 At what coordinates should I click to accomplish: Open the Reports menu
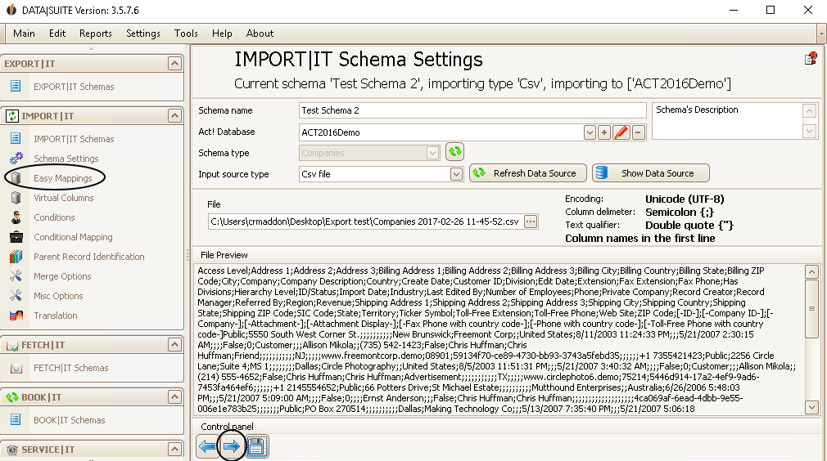tap(96, 34)
